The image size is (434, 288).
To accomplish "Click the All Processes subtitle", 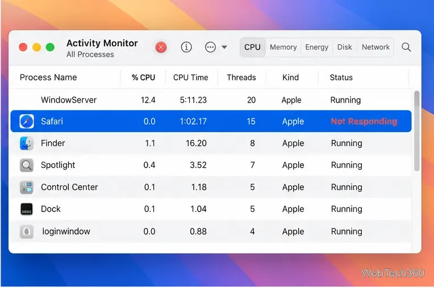I will coord(90,54).
